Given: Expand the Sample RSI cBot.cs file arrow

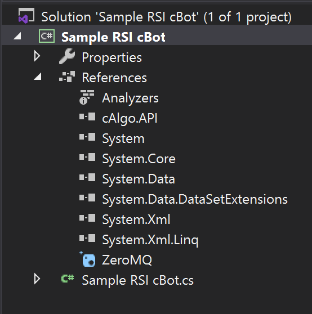Looking at the screenshot, I should [37, 279].
